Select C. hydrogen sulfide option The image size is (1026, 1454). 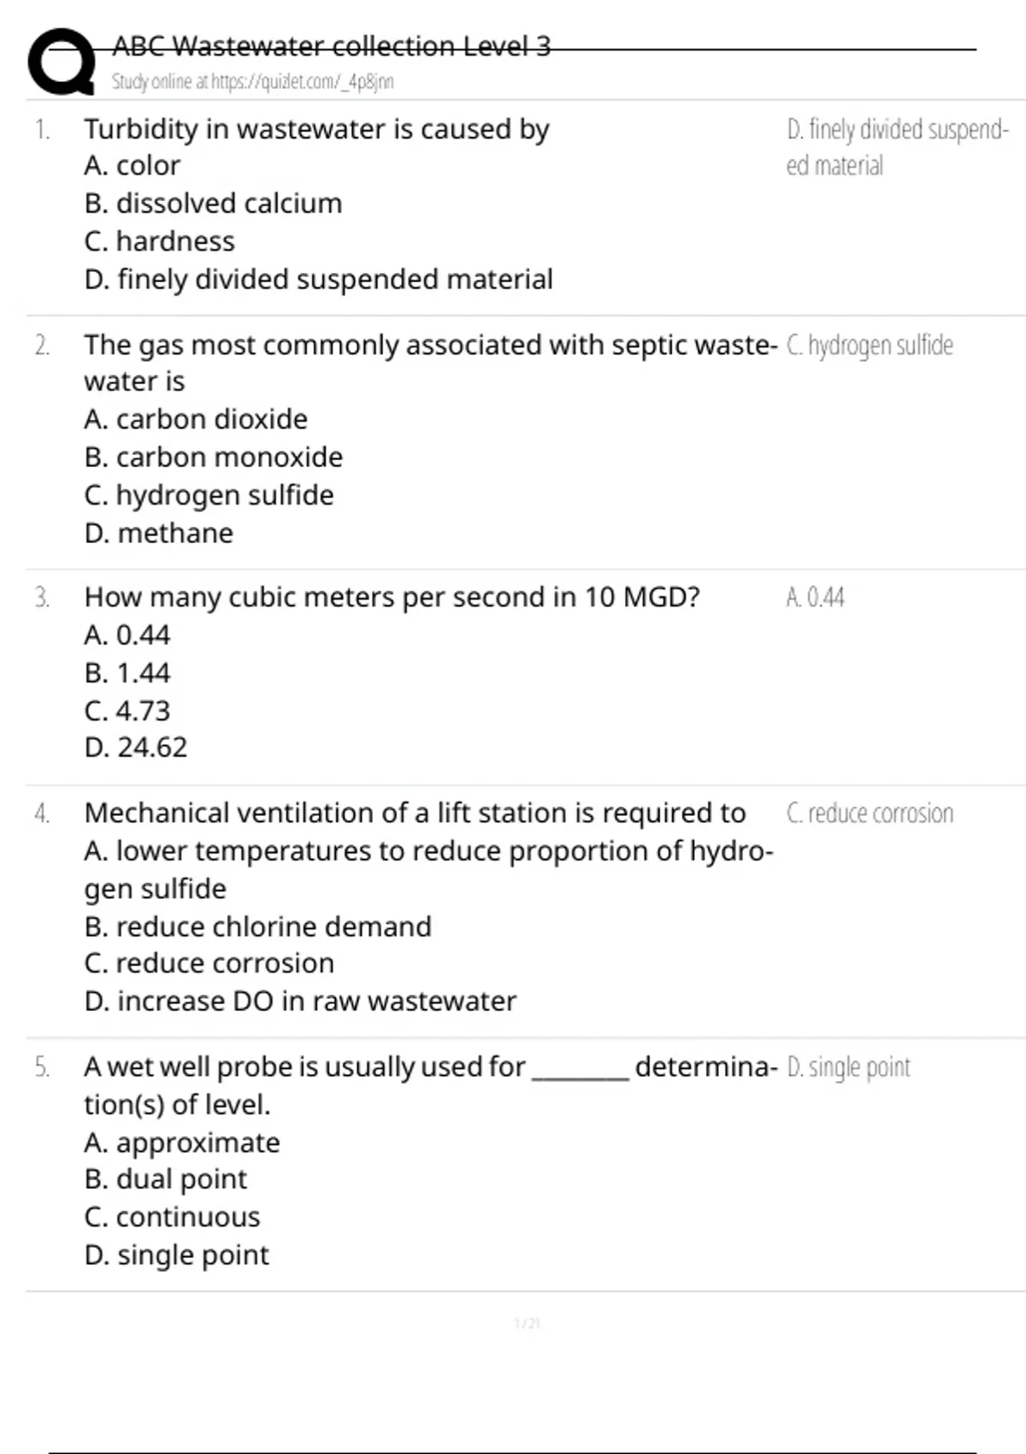click(209, 495)
